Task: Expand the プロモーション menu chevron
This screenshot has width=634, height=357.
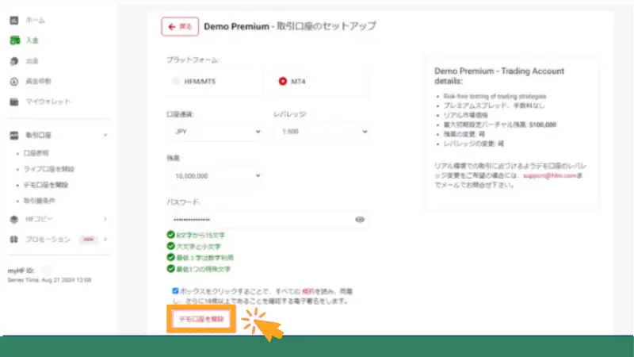Action: point(105,240)
